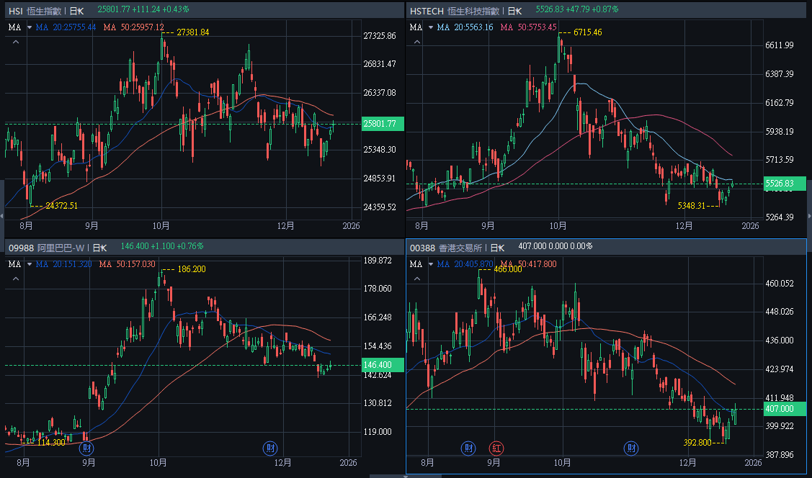812x478 pixels.
Task: Click the 財 marker near 12月 on HKEX chart
Action: tap(630, 448)
